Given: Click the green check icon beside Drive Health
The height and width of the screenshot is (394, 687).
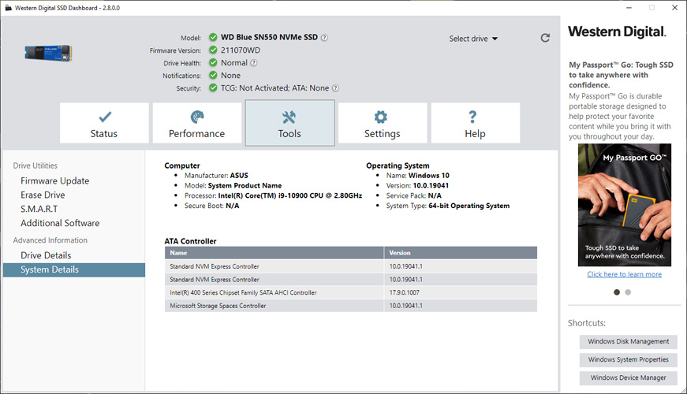Looking at the screenshot, I should (213, 62).
